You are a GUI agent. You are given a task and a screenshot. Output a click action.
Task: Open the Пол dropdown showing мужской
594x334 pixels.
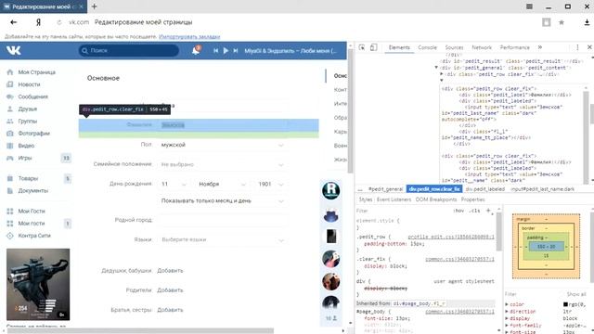pos(222,145)
